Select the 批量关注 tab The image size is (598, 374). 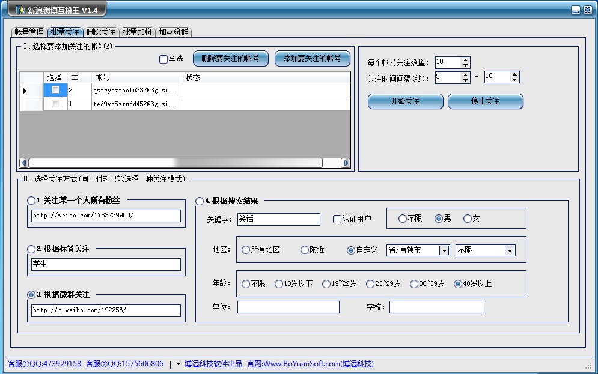[x=65, y=32]
